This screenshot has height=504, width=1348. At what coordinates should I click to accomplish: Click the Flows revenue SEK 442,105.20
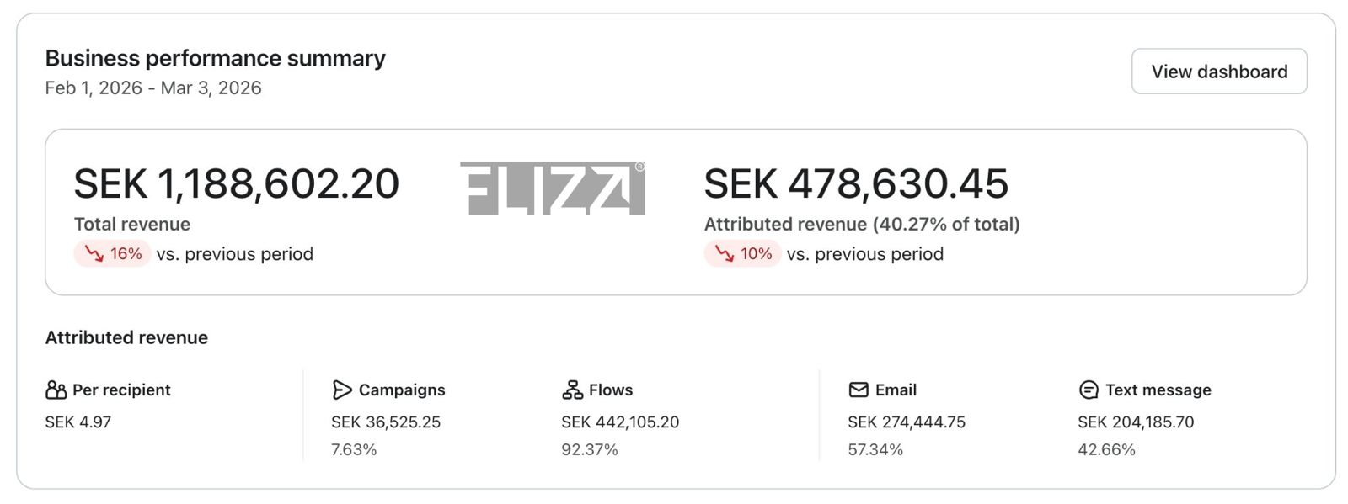coord(621,422)
